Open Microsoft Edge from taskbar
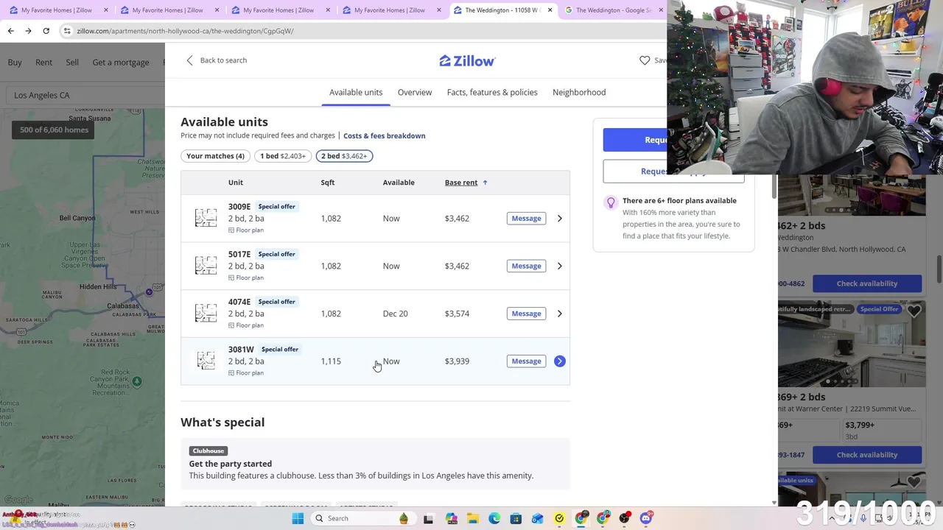Screen dimensions: 943x530 pyautogui.click(x=494, y=518)
